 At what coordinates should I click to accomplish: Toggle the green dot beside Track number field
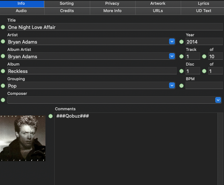tap(181, 56)
